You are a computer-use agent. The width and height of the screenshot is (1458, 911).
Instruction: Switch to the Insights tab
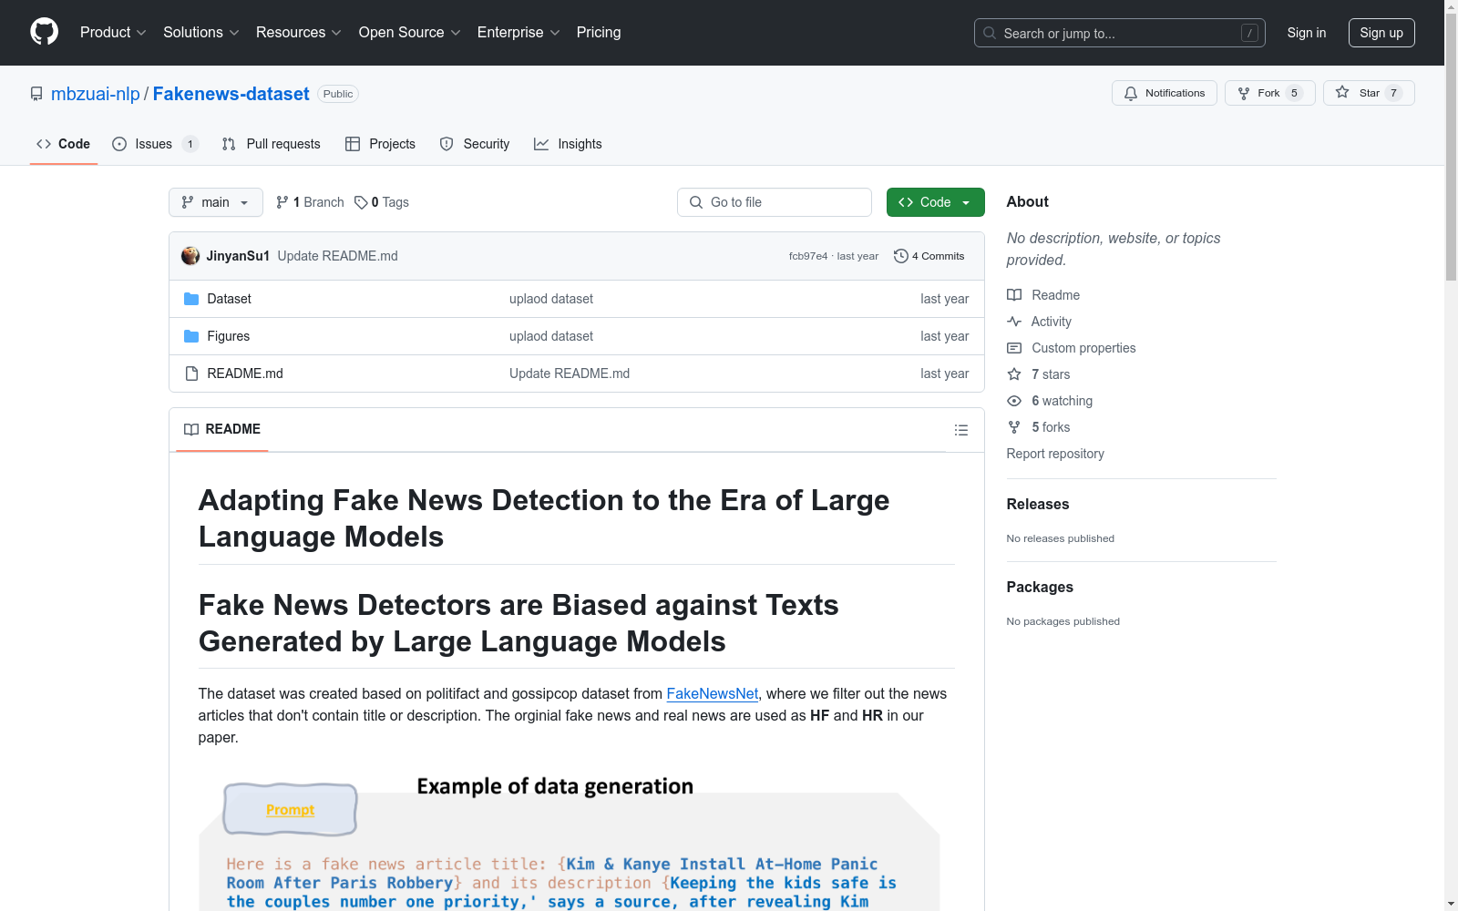[568, 144]
